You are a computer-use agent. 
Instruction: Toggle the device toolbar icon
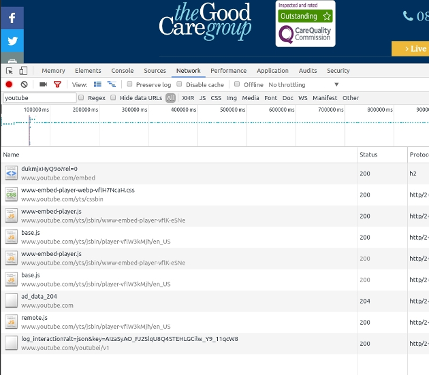click(x=23, y=71)
